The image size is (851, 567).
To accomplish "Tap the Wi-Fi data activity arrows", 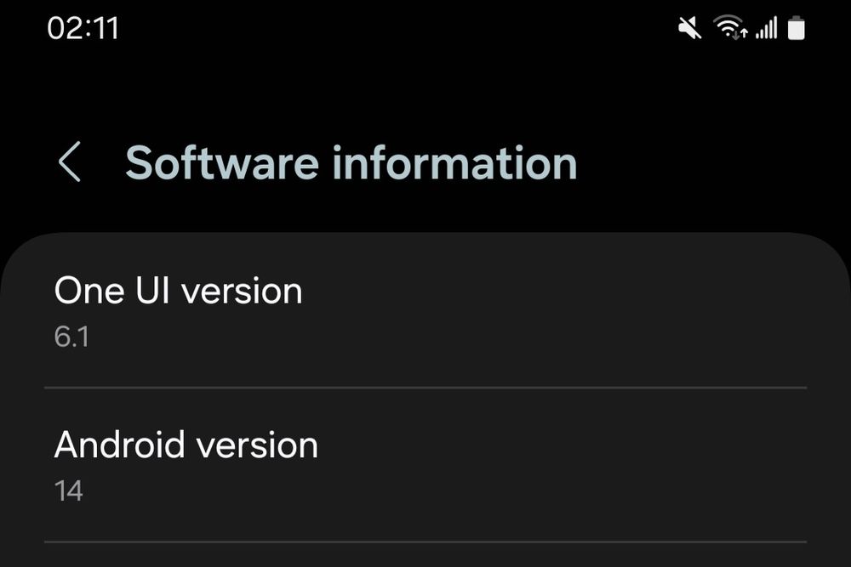I will (740, 34).
